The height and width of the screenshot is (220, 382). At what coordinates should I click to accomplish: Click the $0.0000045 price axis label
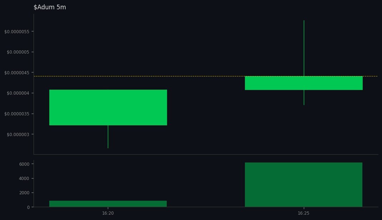(17, 73)
